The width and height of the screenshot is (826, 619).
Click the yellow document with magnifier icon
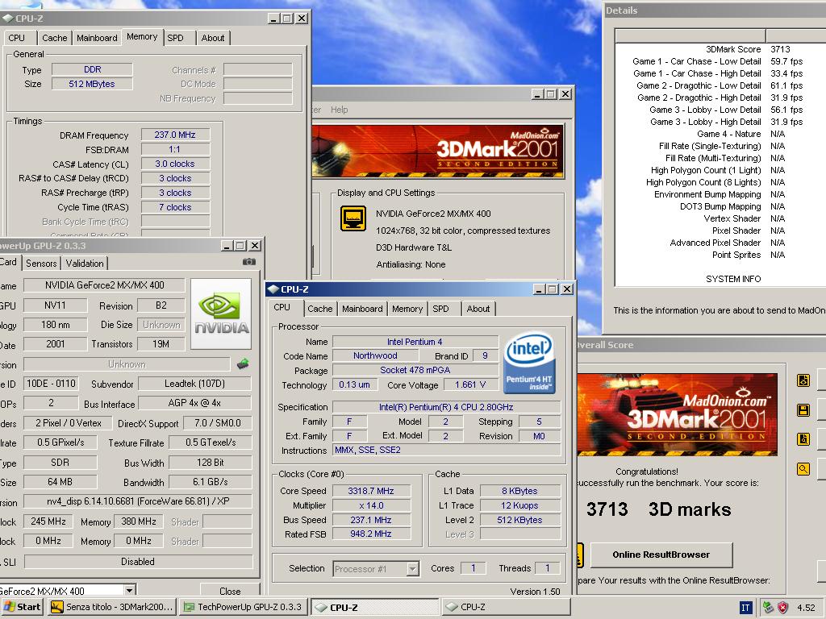click(x=803, y=439)
